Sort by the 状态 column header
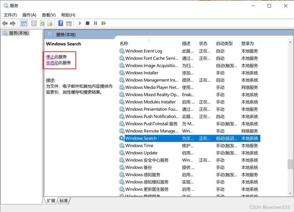294x212 pixels. click(205, 44)
